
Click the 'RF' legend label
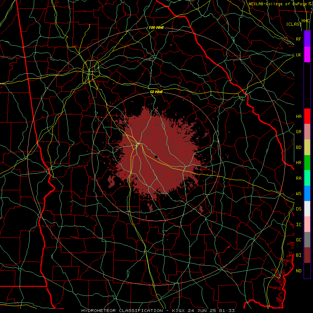click(x=298, y=39)
